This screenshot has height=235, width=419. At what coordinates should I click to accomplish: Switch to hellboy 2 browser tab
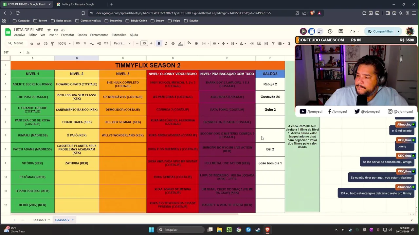[79, 4]
